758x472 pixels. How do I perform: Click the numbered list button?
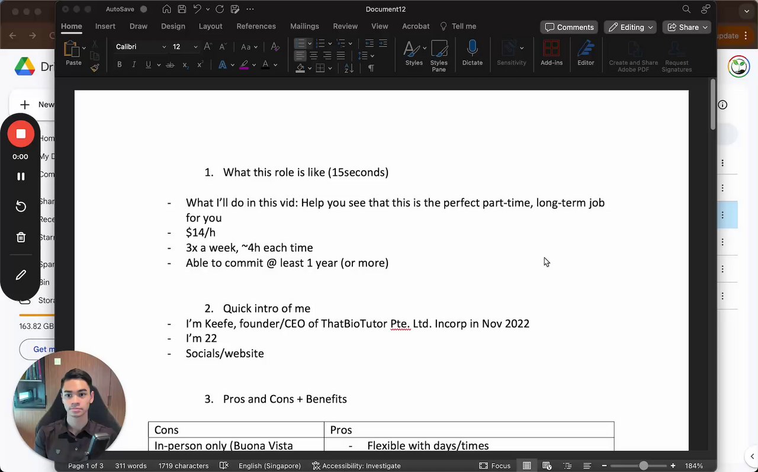pyautogui.click(x=320, y=43)
